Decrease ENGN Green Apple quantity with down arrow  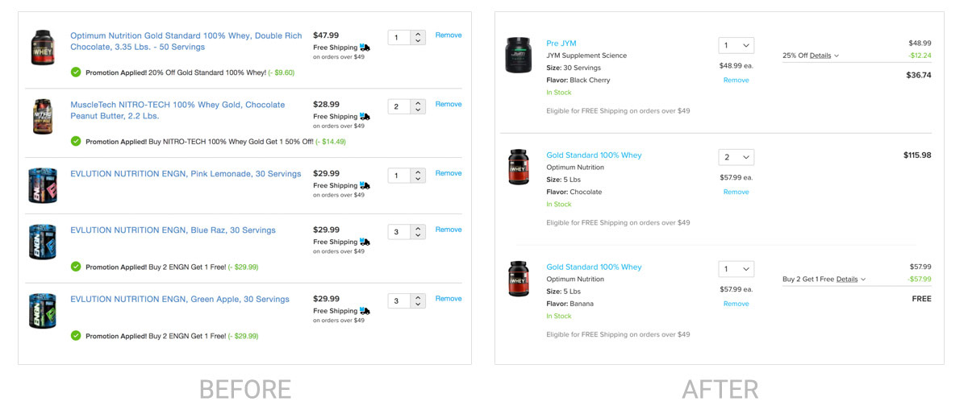point(418,304)
